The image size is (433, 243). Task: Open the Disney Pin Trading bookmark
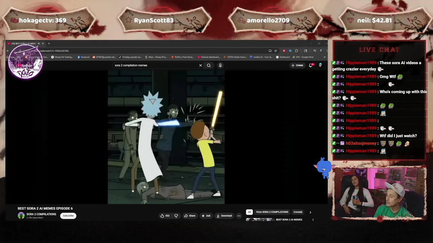click(x=62, y=57)
